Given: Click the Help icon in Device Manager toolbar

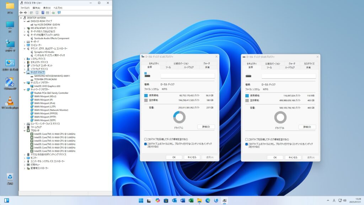Looking at the screenshot, I should (x=42, y=12).
